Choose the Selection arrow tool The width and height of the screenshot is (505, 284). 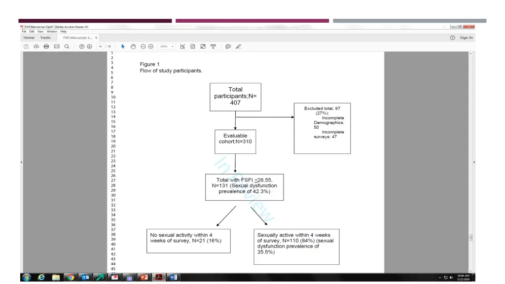(x=123, y=46)
